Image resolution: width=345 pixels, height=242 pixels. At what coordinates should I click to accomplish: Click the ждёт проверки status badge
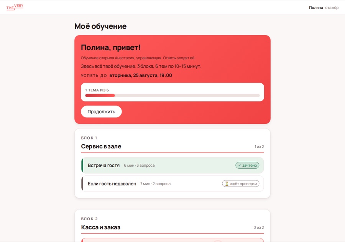[240, 184]
